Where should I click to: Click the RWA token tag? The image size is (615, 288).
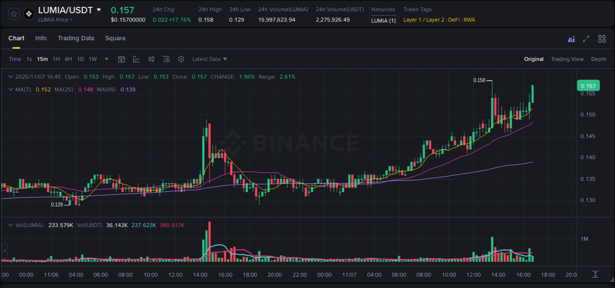[x=469, y=20]
